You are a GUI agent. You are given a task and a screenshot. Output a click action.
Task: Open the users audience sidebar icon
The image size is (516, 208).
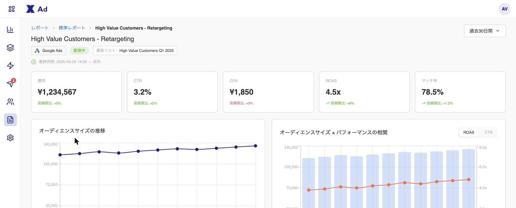click(10, 102)
